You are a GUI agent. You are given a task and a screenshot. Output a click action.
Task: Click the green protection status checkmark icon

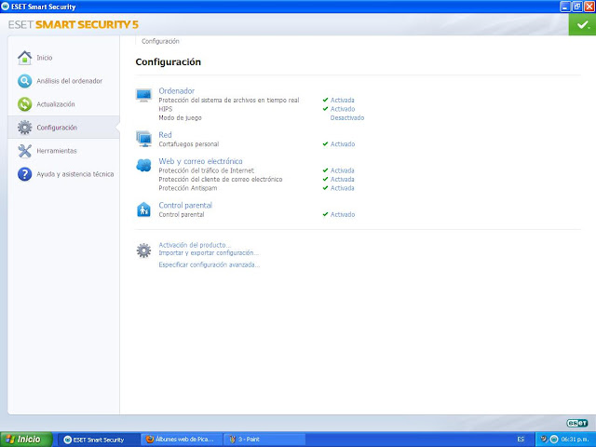tap(582, 25)
